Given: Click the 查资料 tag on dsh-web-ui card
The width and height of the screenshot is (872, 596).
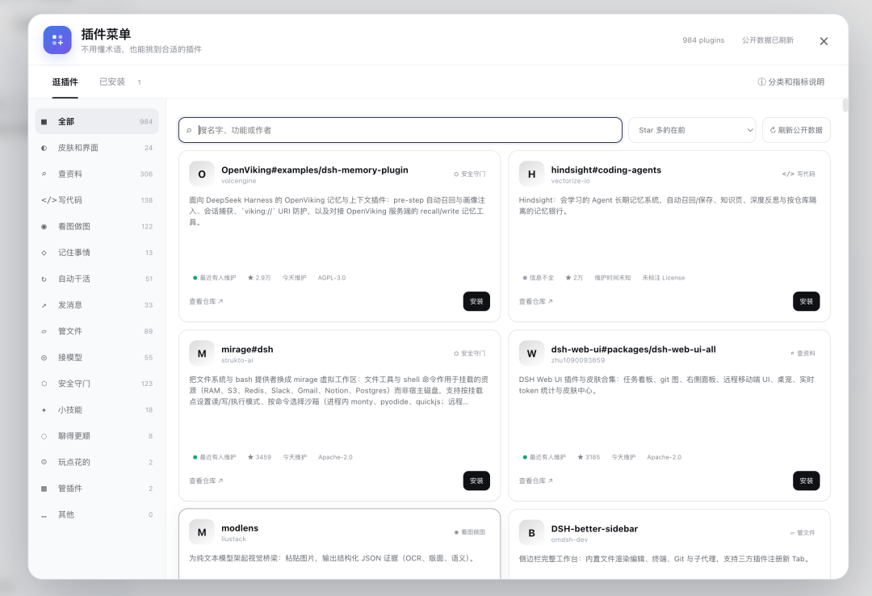Looking at the screenshot, I should 803,354.
